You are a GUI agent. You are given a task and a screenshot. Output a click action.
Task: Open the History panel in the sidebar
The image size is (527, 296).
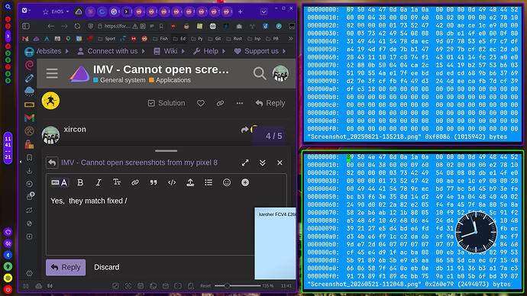29,184
